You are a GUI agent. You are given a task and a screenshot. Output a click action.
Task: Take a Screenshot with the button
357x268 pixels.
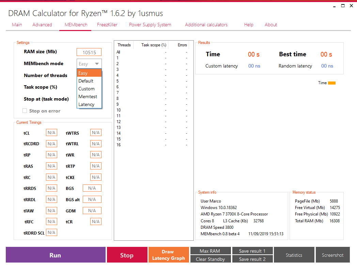[332, 255]
